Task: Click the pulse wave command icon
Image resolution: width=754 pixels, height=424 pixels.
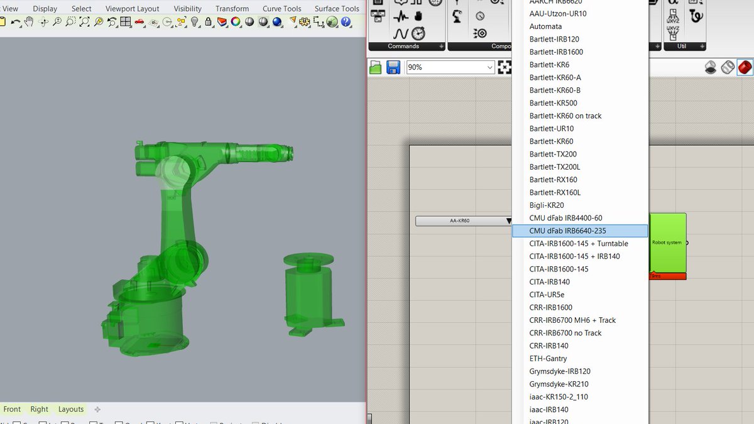Action: [401, 17]
